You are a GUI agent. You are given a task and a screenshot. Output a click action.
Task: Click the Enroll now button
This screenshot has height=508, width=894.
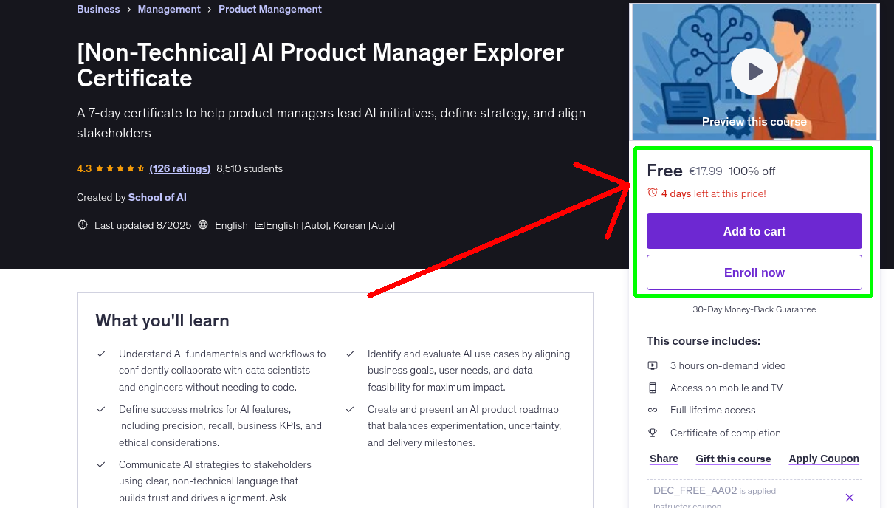(x=754, y=272)
